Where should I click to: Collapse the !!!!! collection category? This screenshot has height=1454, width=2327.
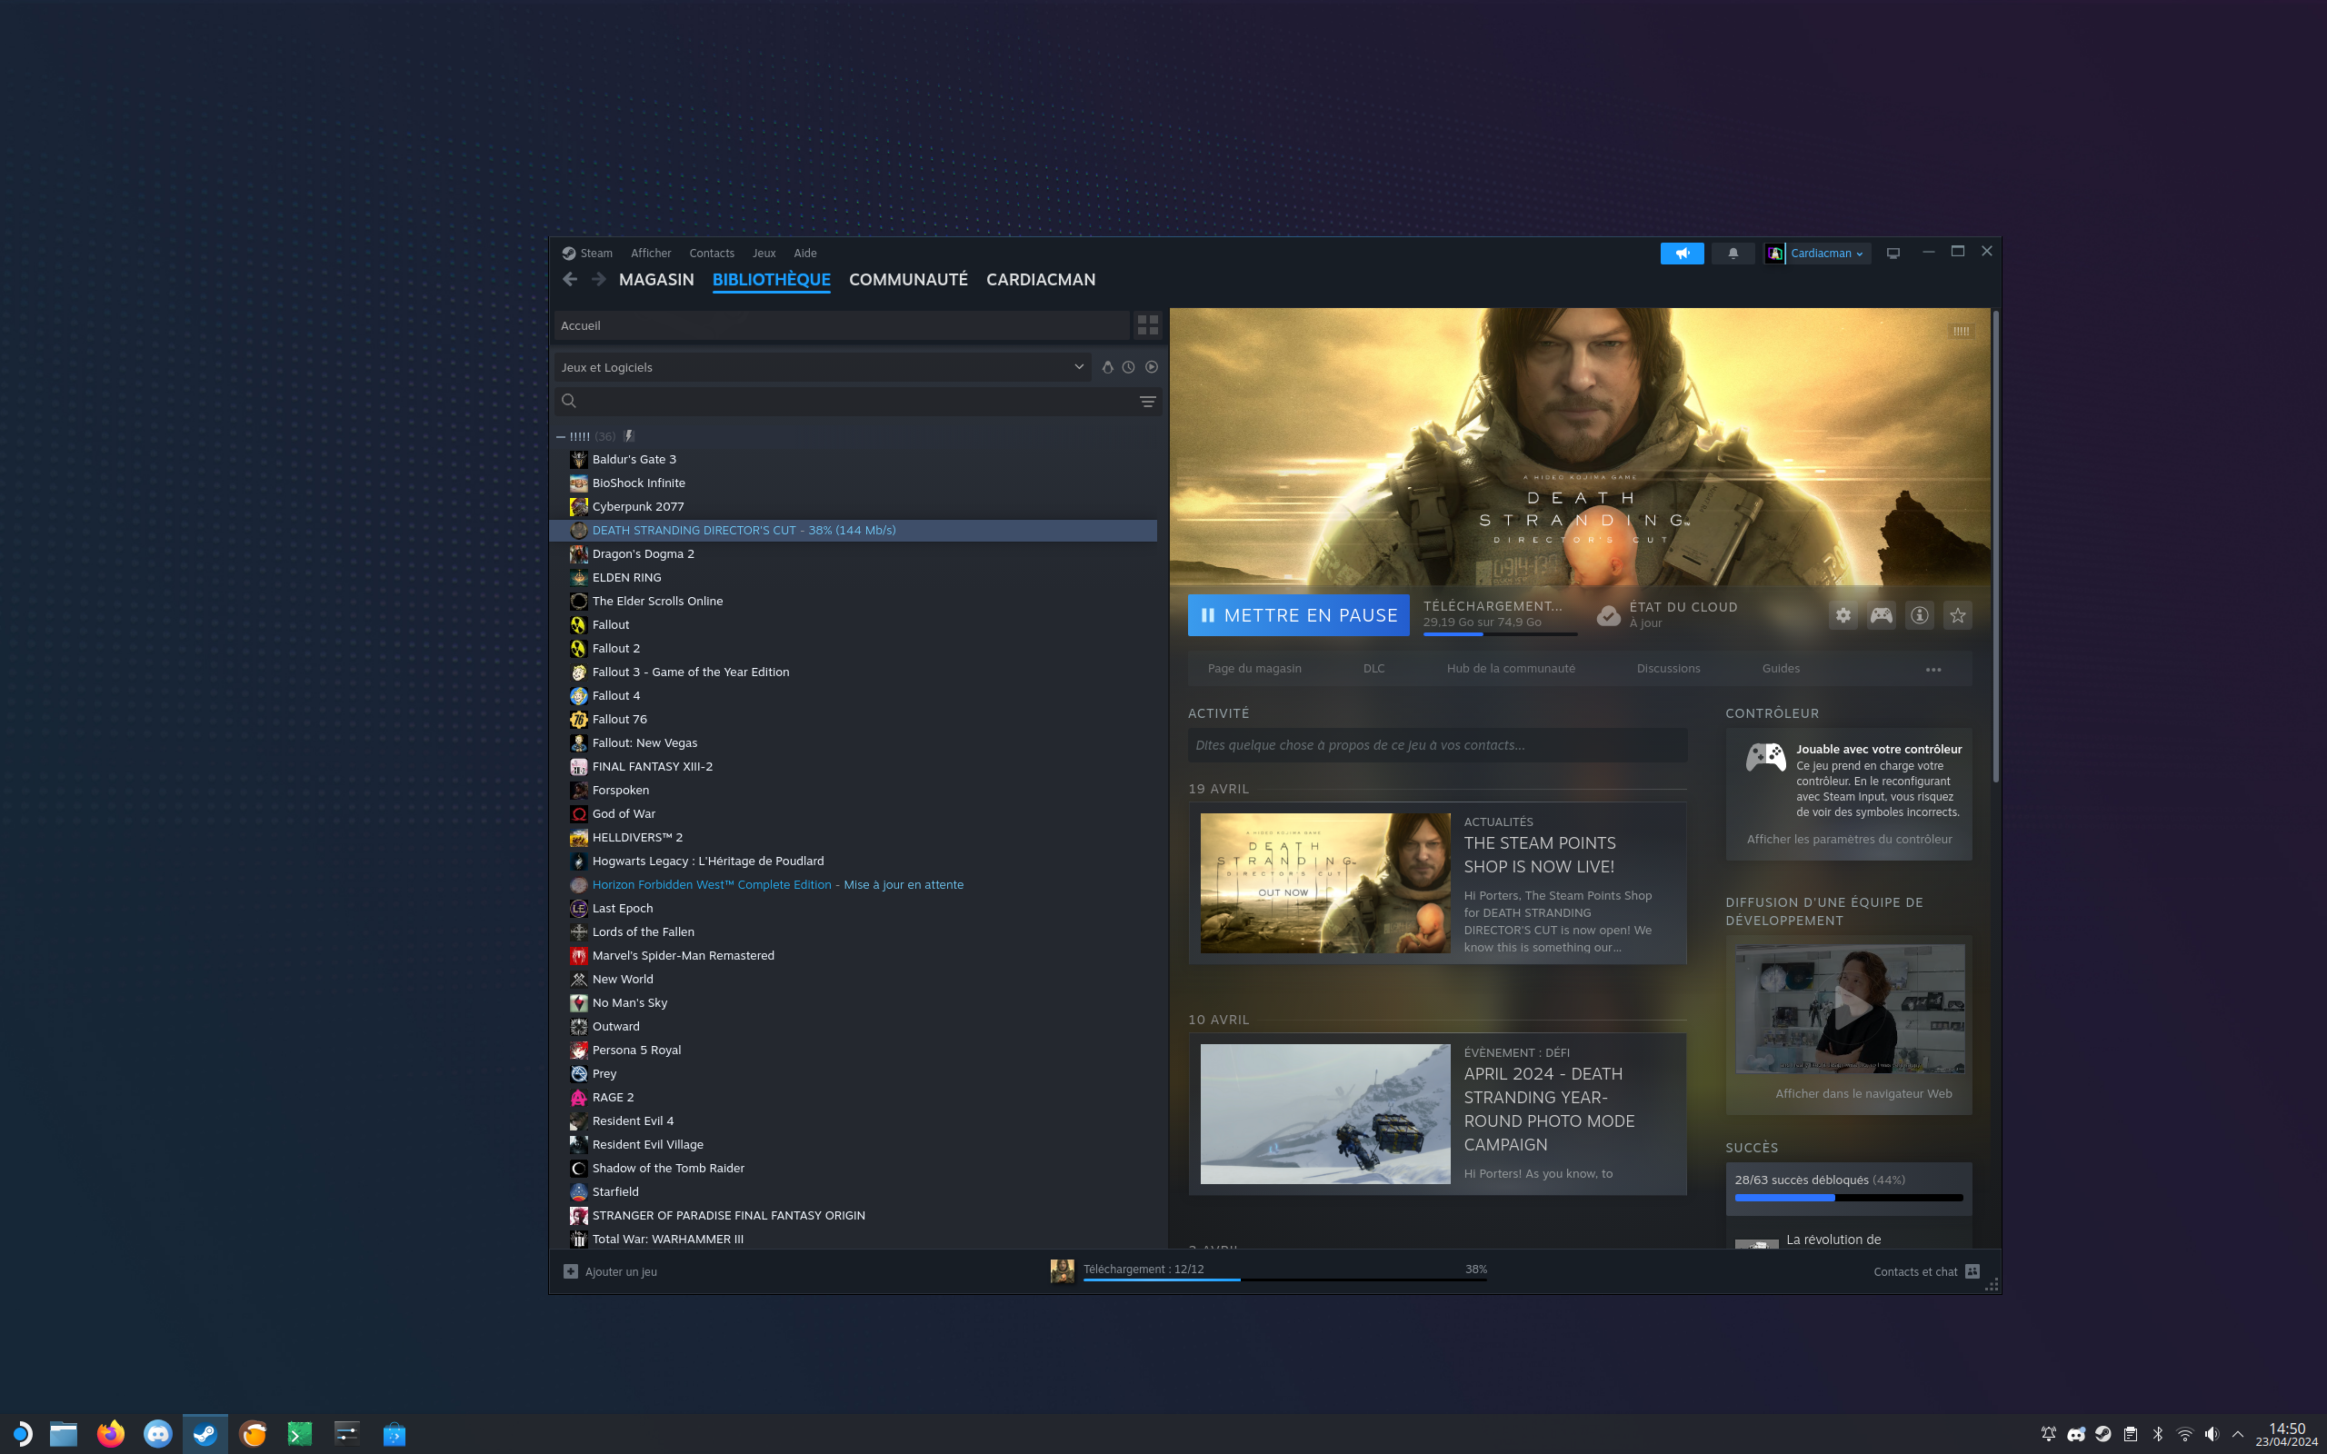point(561,436)
